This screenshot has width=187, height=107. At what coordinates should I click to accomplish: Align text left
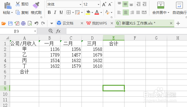[119, 12]
